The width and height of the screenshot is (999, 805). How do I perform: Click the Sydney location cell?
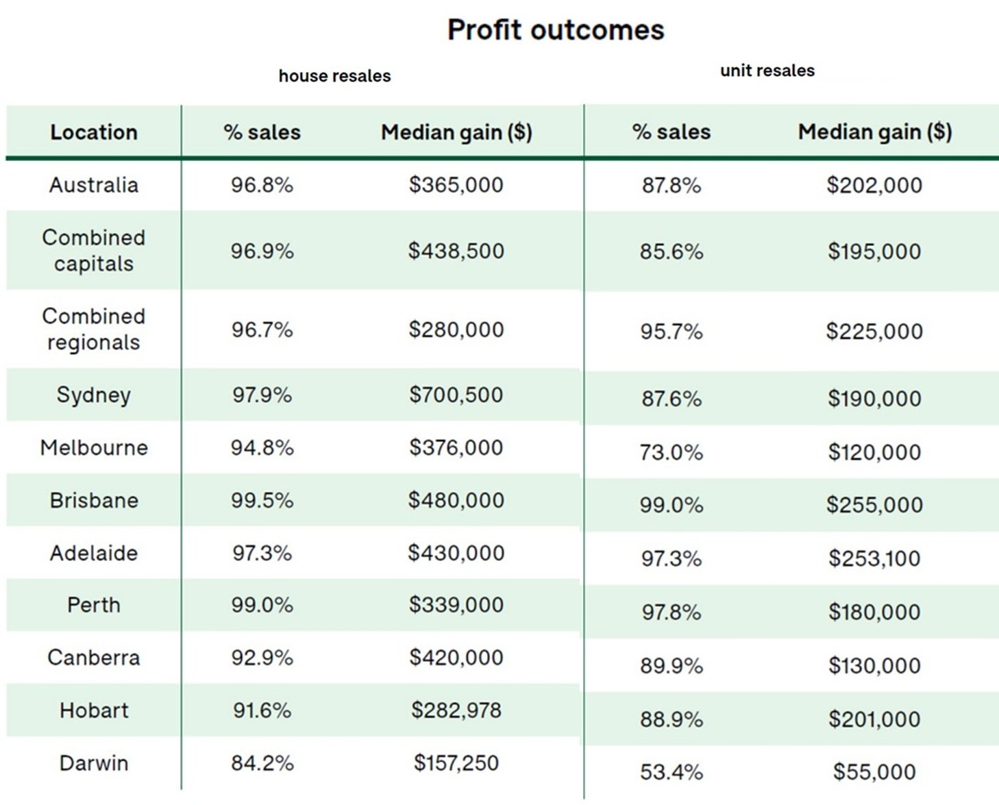[x=94, y=395]
